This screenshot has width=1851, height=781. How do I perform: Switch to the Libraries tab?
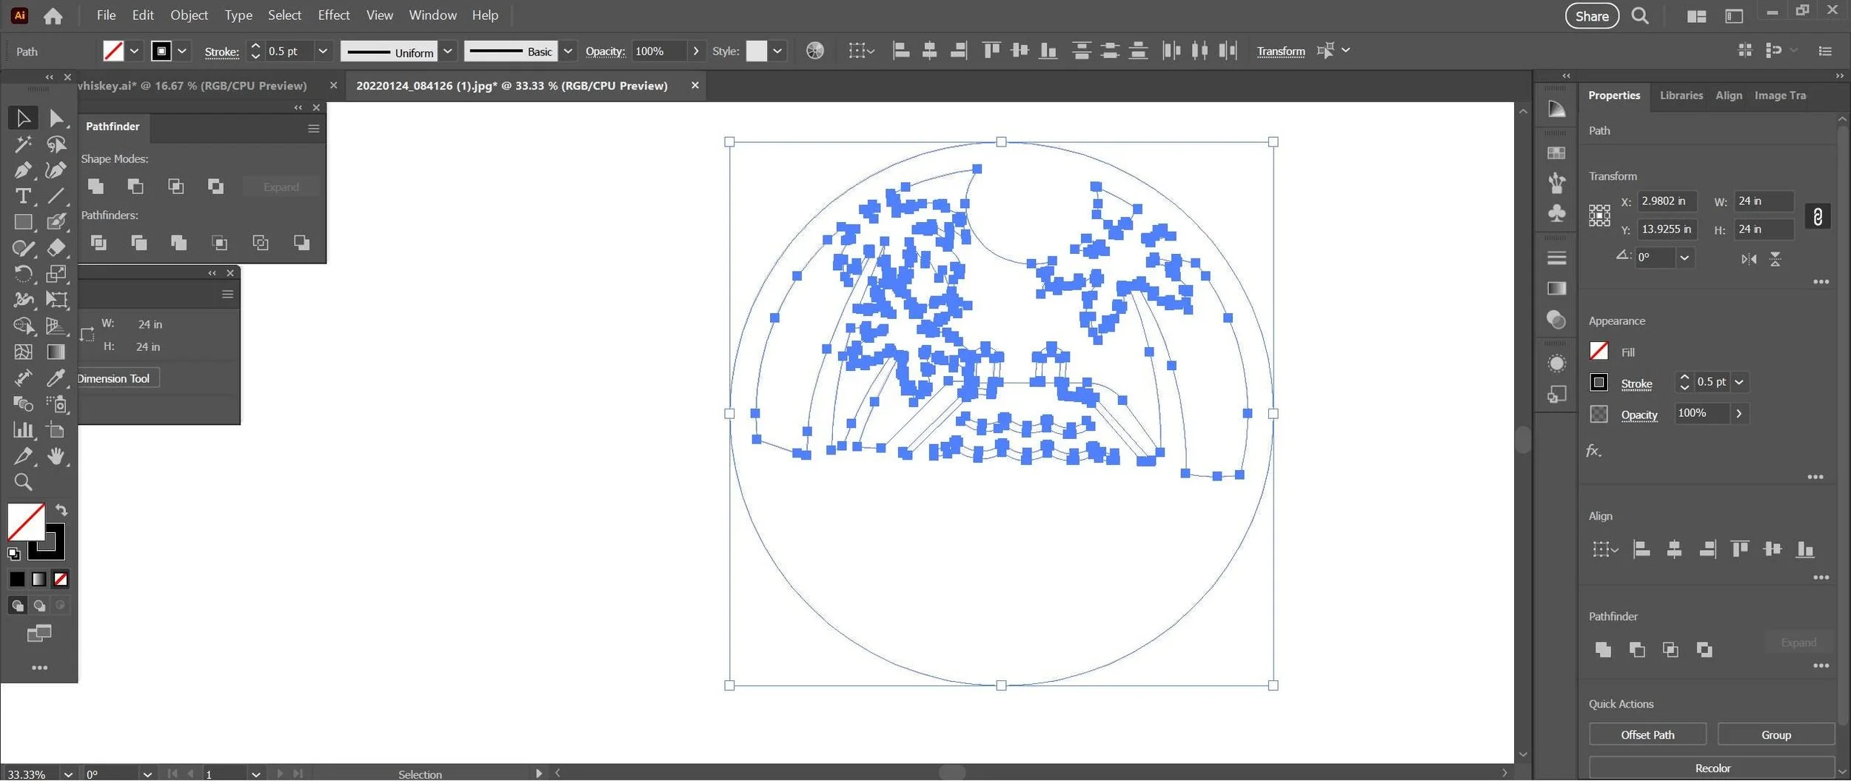tap(1681, 95)
